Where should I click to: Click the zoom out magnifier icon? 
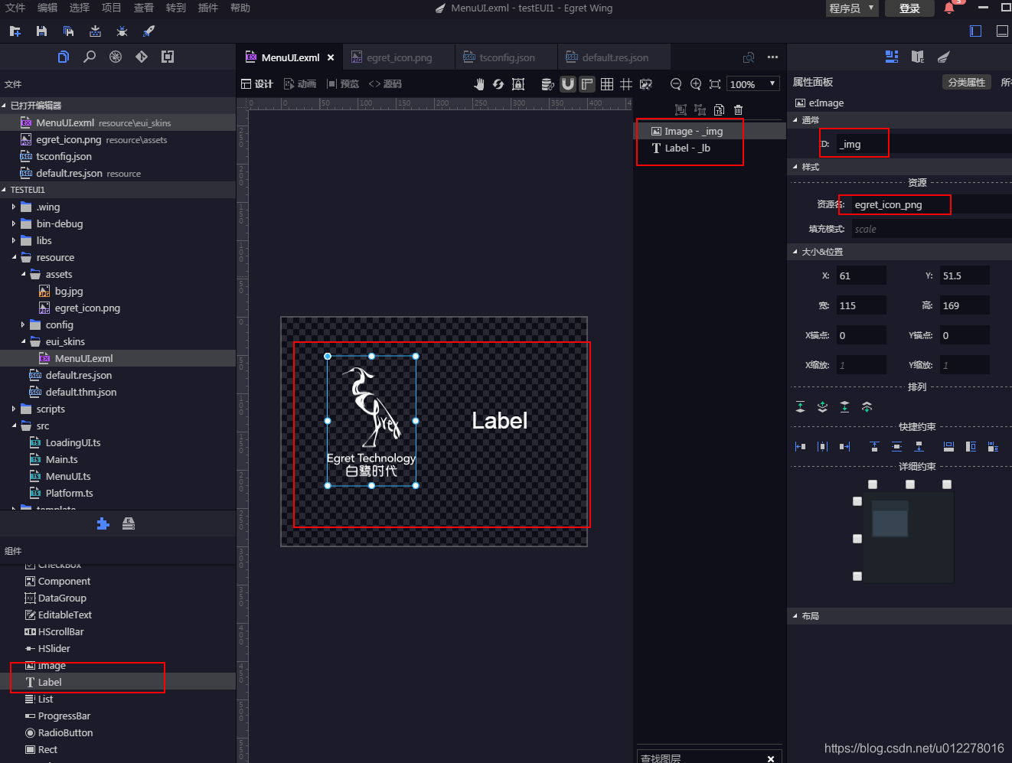pyautogui.click(x=676, y=84)
